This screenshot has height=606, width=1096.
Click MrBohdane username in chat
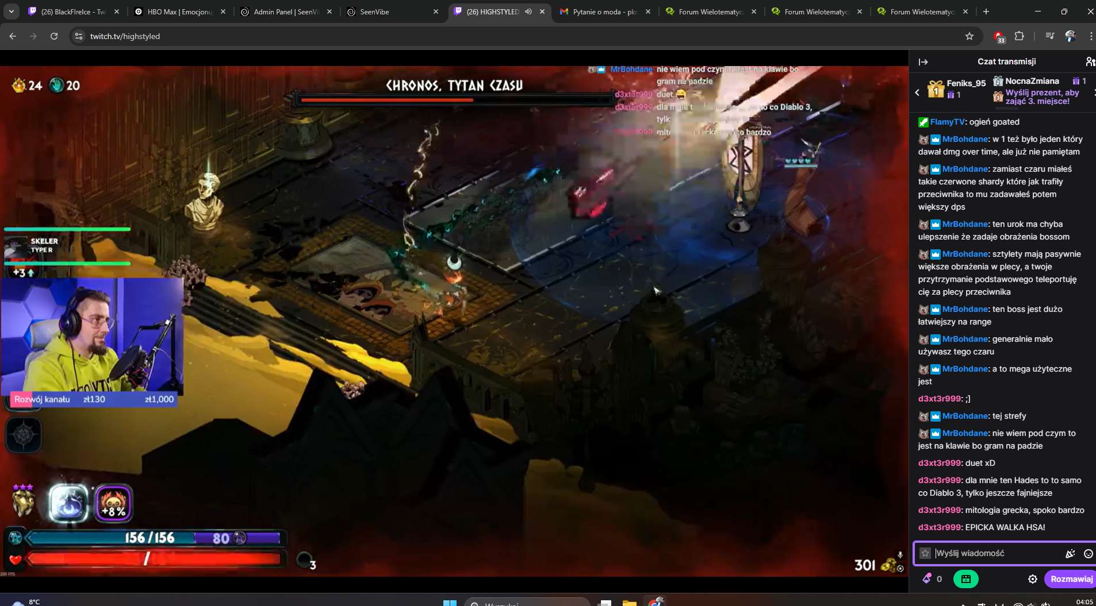pos(965,139)
